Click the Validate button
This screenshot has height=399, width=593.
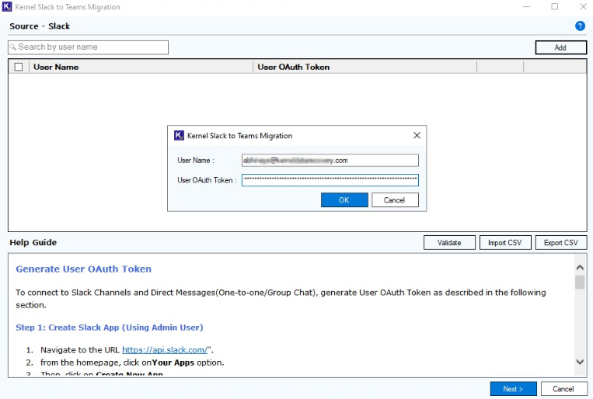pyautogui.click(x=449, y=242)
